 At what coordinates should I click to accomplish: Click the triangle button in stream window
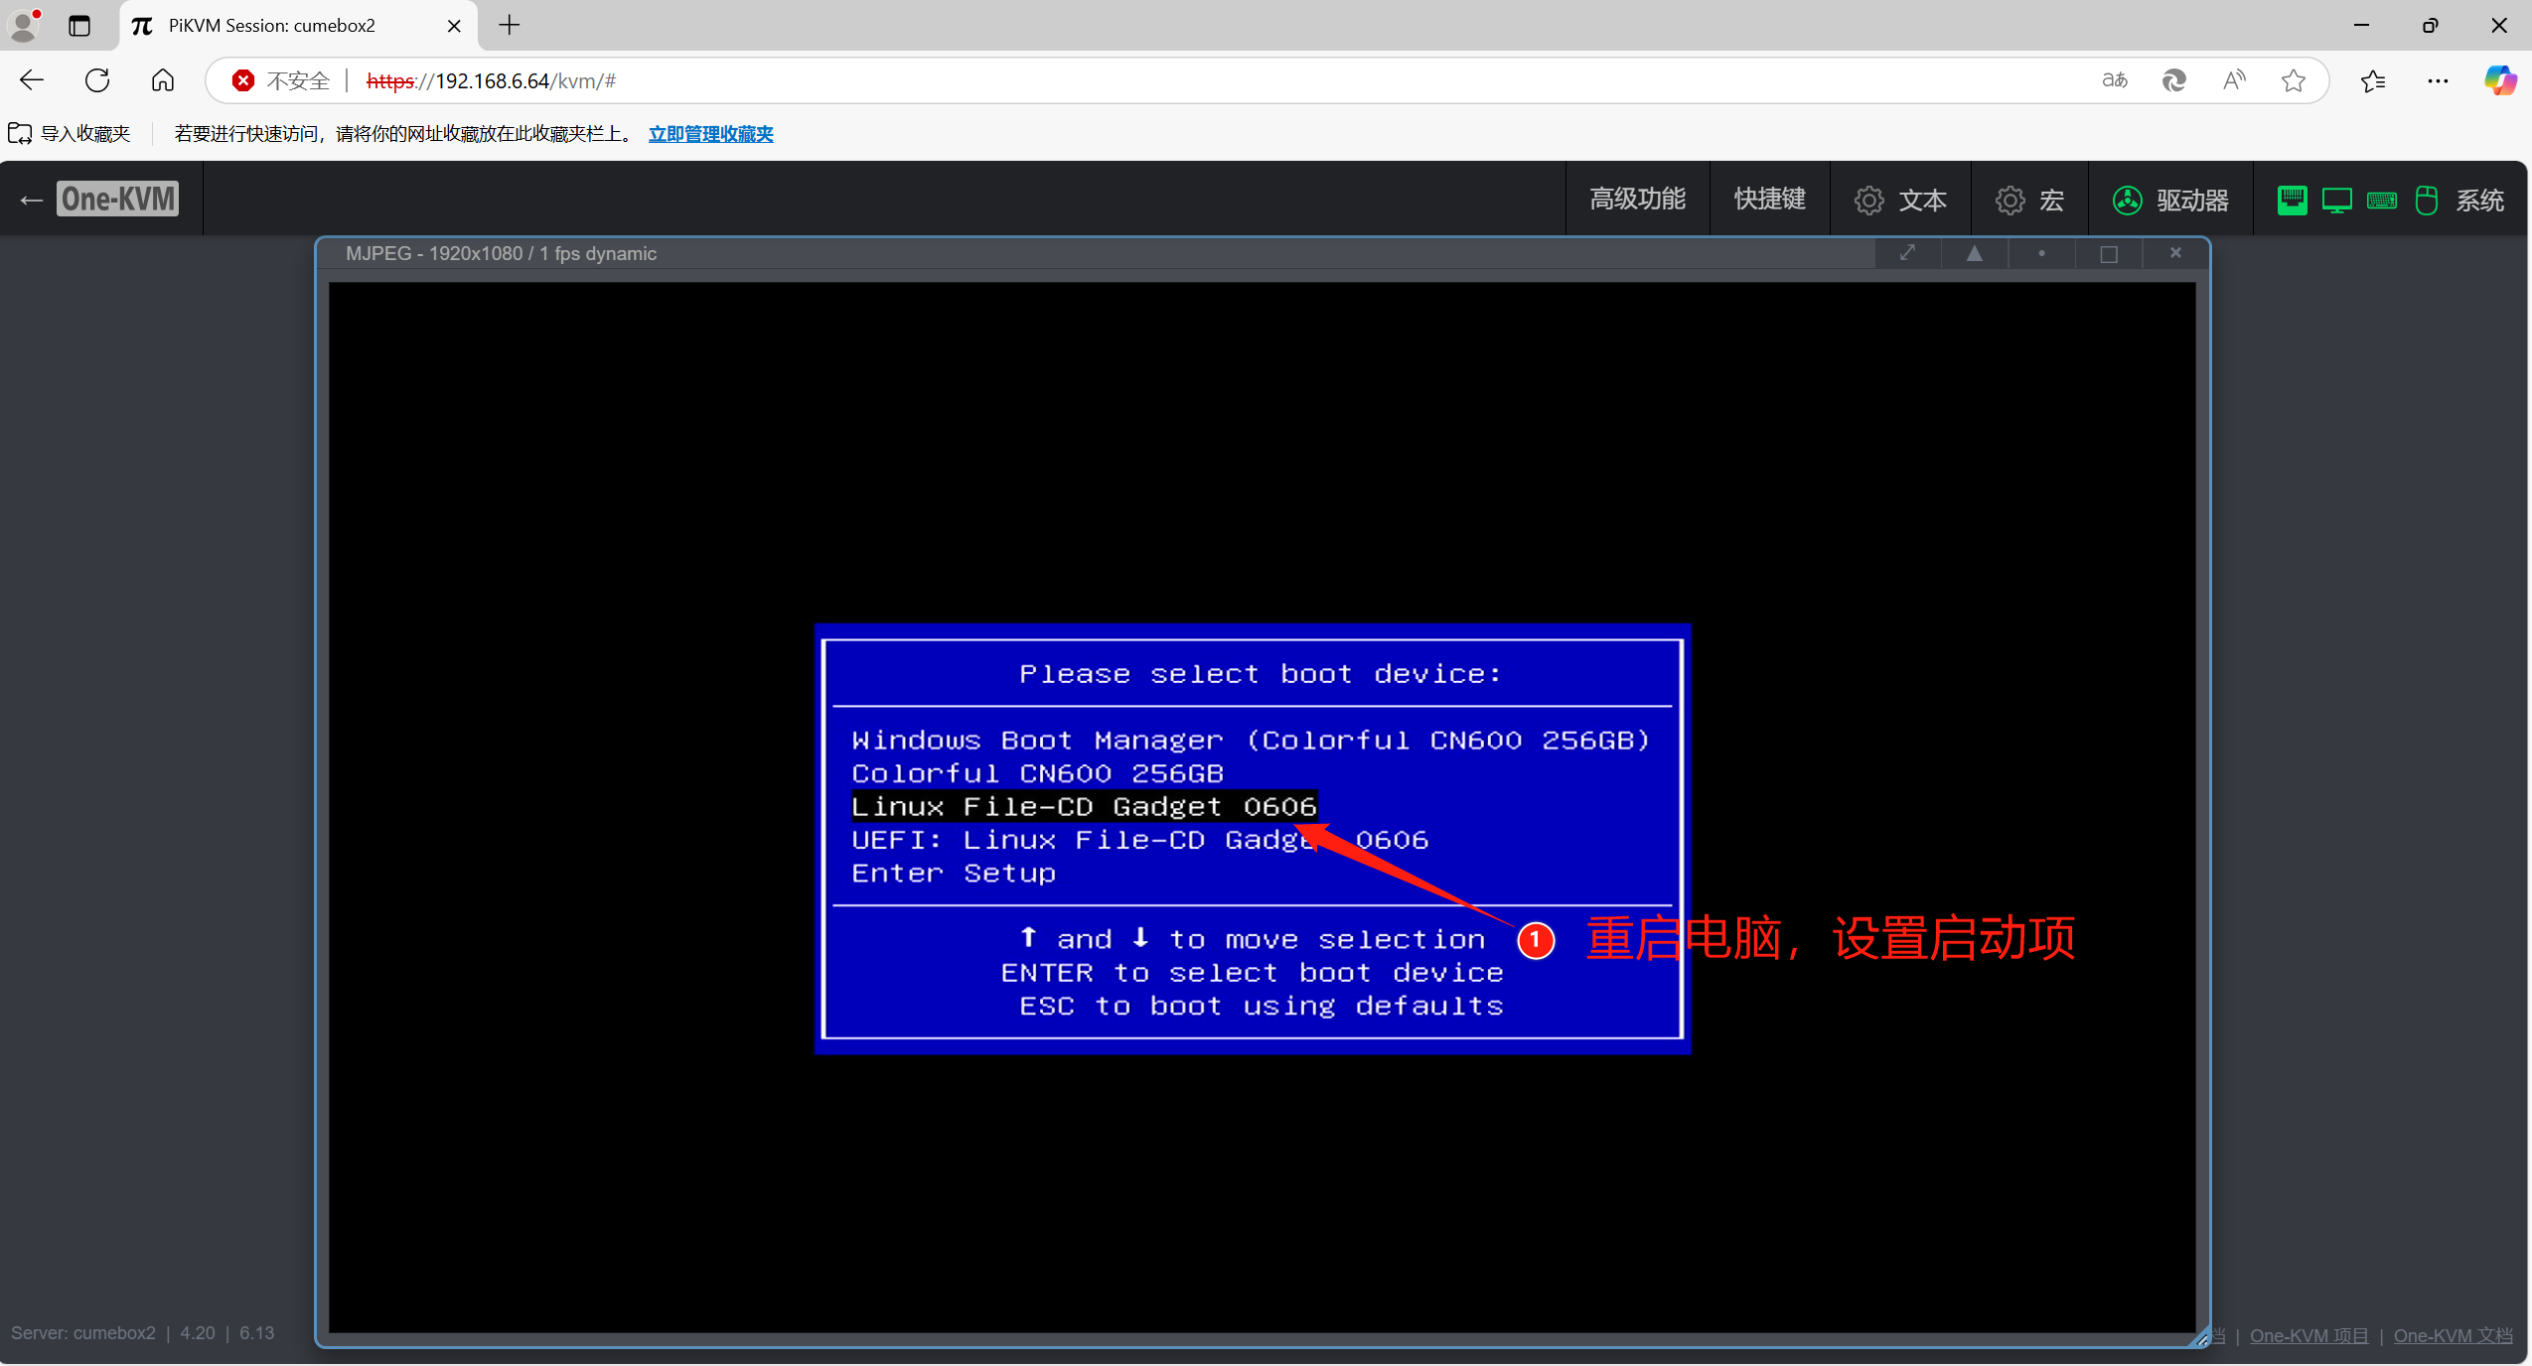pyautogui.click(x=1975, y=253)
